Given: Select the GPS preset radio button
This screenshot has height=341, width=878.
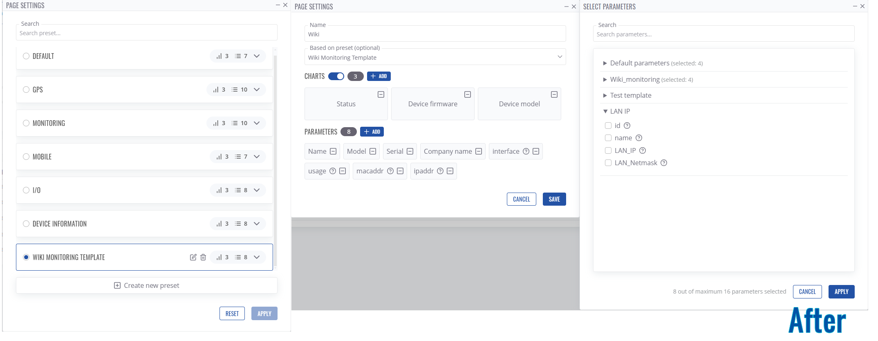Looking at the screenshot, I should coord(26,90).
